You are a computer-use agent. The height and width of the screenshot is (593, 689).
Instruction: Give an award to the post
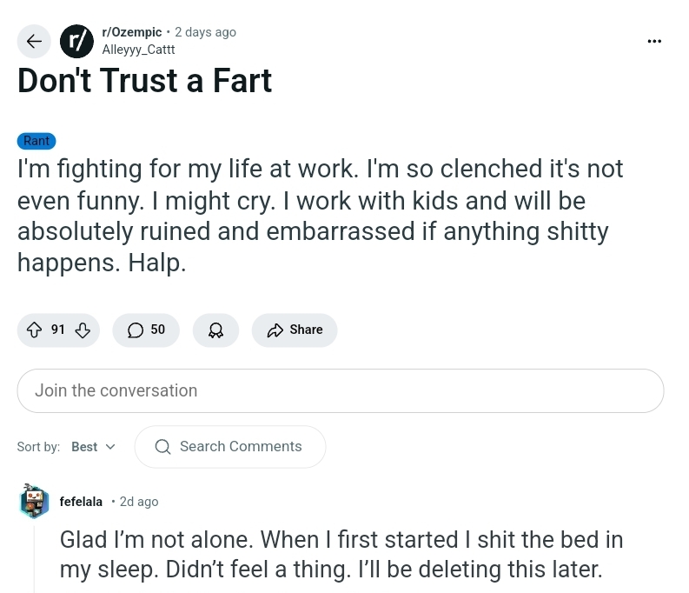215,330
